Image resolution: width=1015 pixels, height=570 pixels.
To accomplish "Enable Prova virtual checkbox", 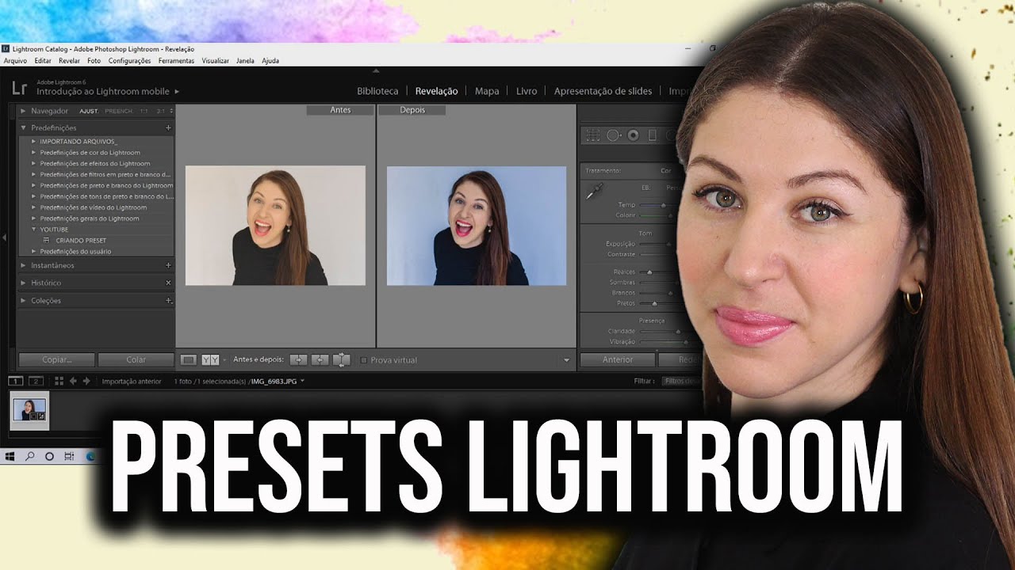I will pos(364,360).
